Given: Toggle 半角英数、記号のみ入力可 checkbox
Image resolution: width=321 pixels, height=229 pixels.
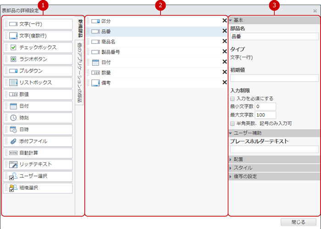Looking at the screenshot, I should (x=233, y=123).
